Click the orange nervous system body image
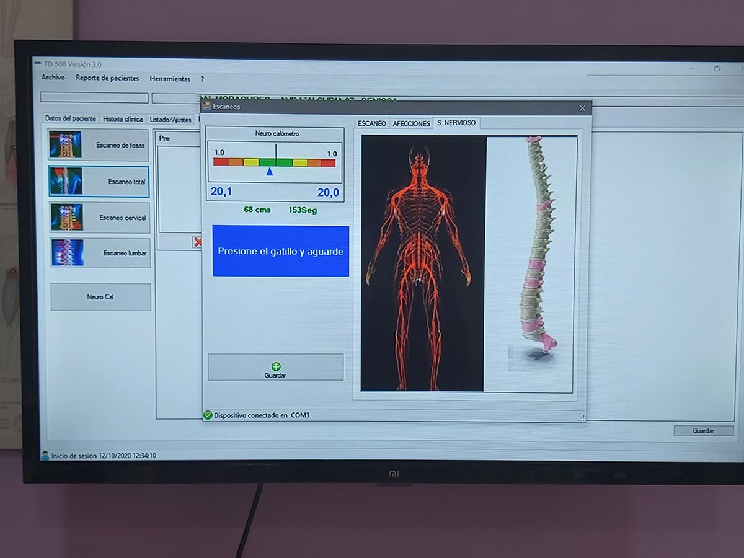Screen dimensions: 744x558 click(x=422, y=263)
